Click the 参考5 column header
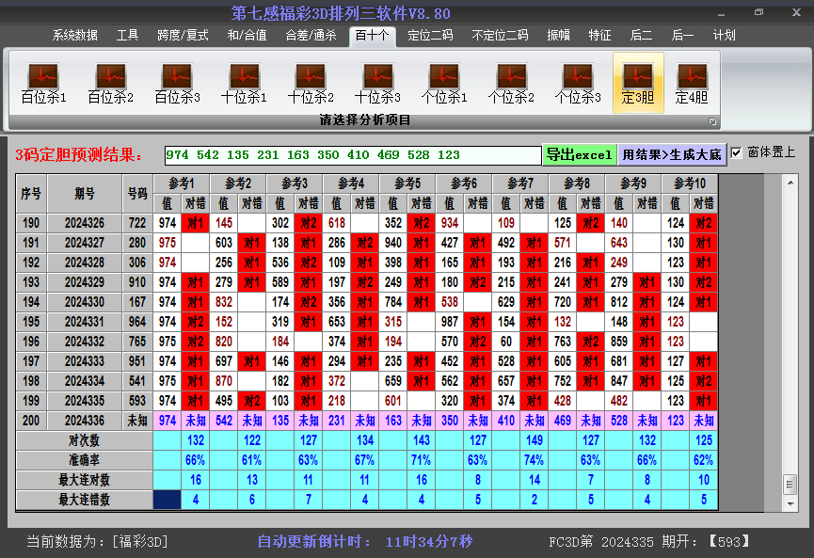The width and height of the screenshot is (814, 558). point(407,183)
